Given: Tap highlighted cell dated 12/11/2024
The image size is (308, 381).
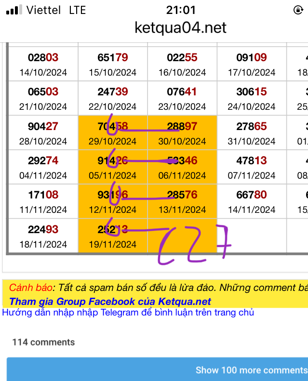Looking at the screenshot, I should pyautogui.click(x=113, y=202).
